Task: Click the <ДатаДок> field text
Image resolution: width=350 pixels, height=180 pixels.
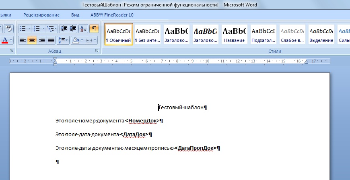Action: click(x=134, y=134)
